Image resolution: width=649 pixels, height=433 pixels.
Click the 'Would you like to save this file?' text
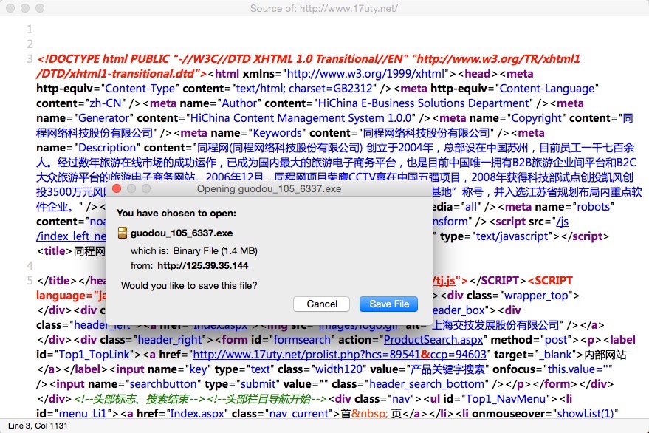tap(189, 285)
